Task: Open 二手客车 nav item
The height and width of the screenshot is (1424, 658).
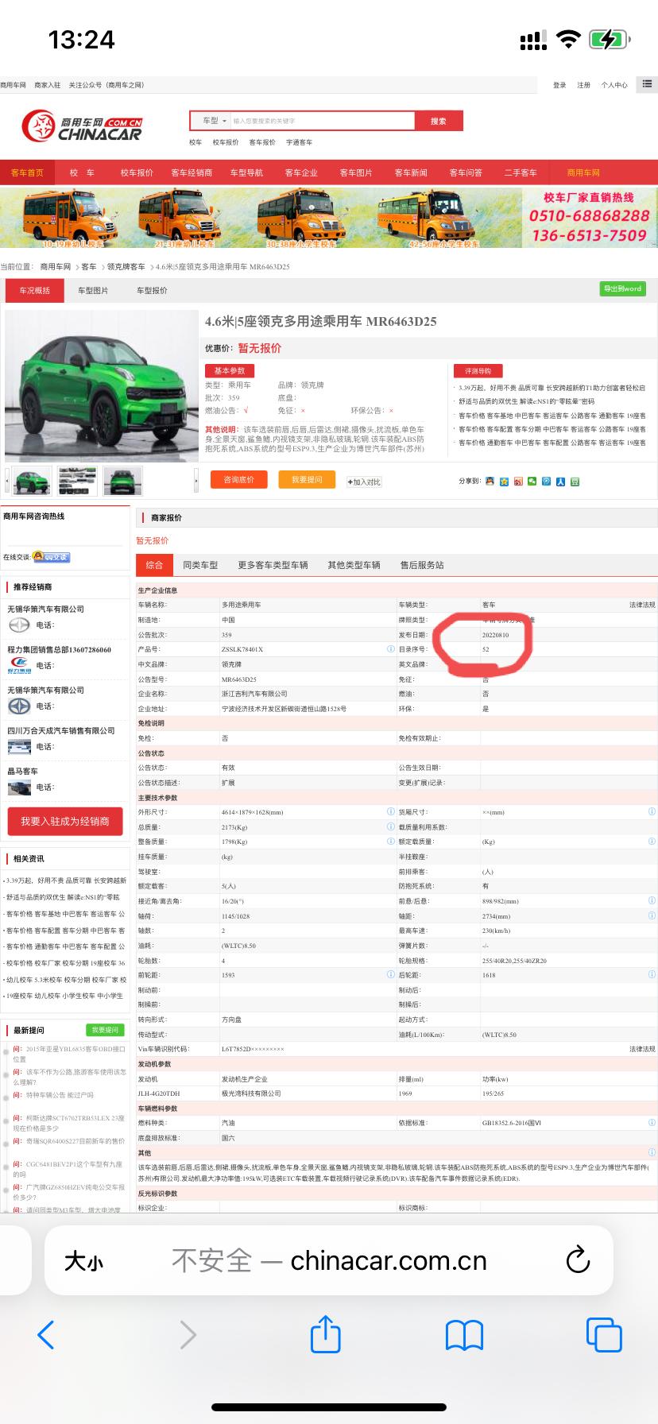Action: (x=521, y=172)
